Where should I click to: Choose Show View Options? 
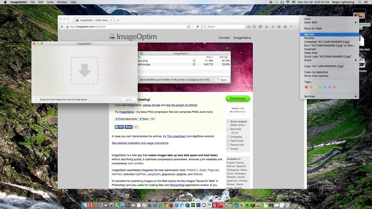(330, 76)
